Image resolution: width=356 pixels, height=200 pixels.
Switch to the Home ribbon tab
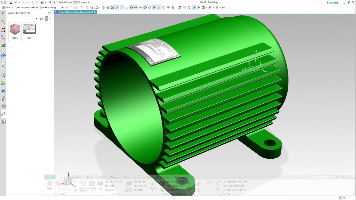point(62,177)
